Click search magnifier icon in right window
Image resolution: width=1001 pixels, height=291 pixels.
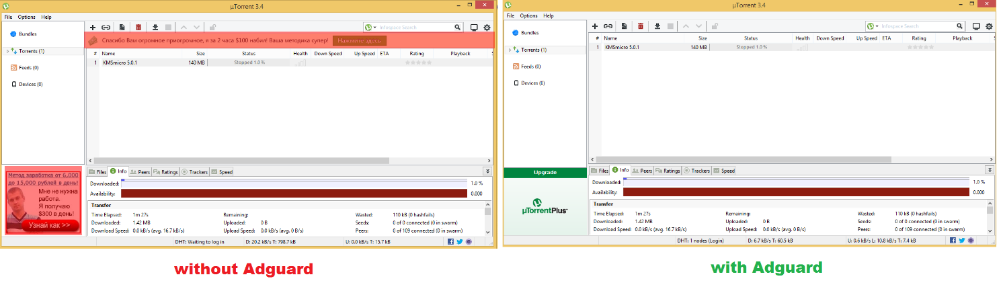click(x=960, y=26)
